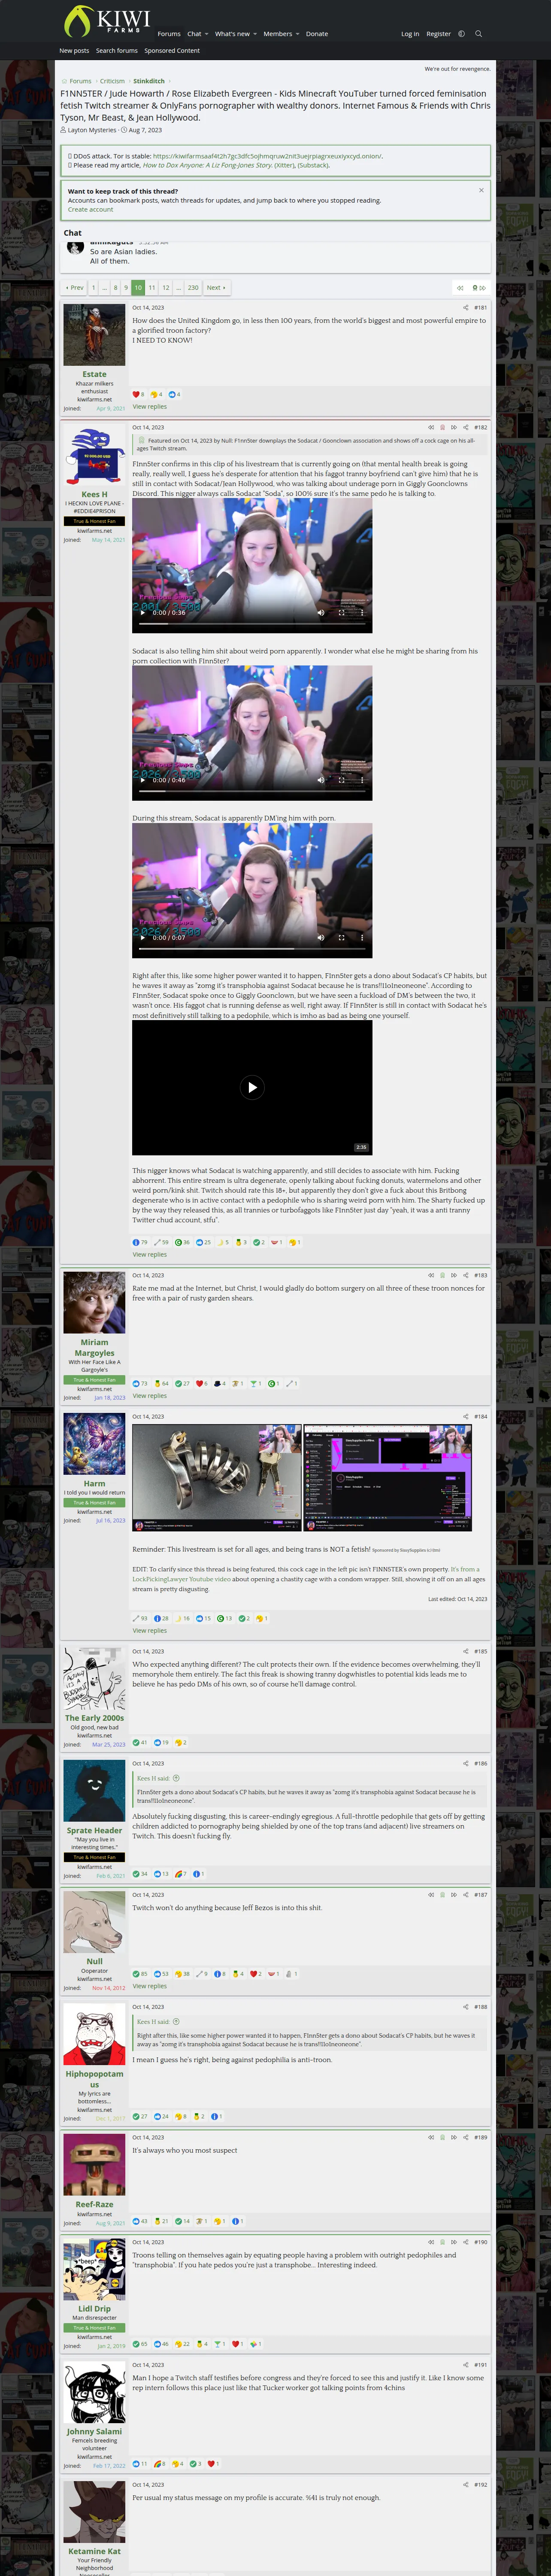Play the third video showing 0:00 / 0:07
Viewport: 551px width, 2576px height.
point(143,938)
